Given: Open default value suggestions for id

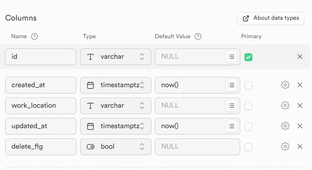Looking at the screenshot, I should tap(231, 57).
